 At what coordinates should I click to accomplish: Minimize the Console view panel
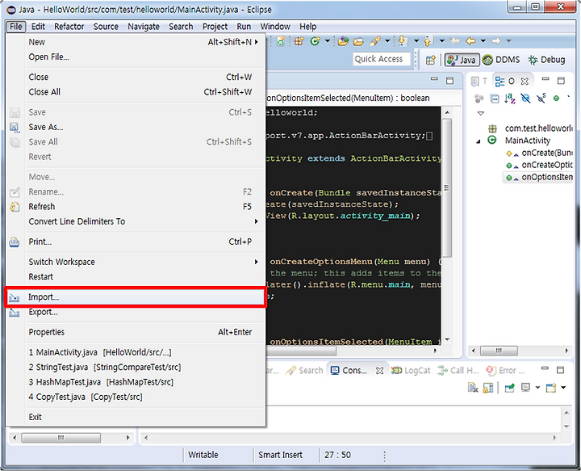tap(545, 368)
